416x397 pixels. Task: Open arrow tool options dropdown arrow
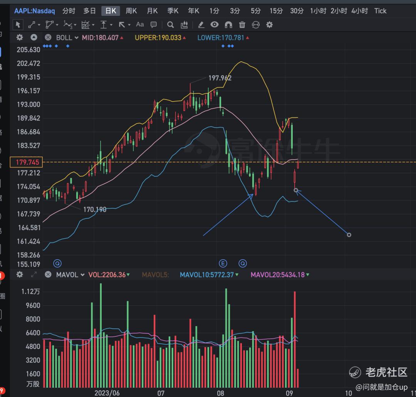(x=129, y=25)
